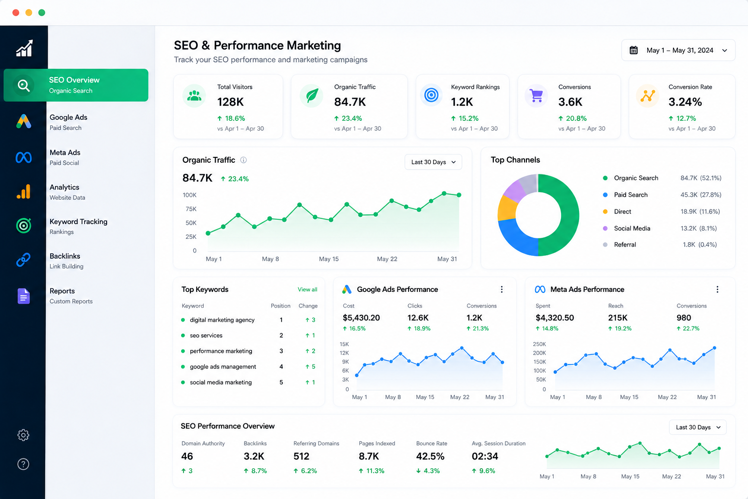
Task: Open settings gear in sidebar
Action: pyautogui.click(x=23, y=435)
